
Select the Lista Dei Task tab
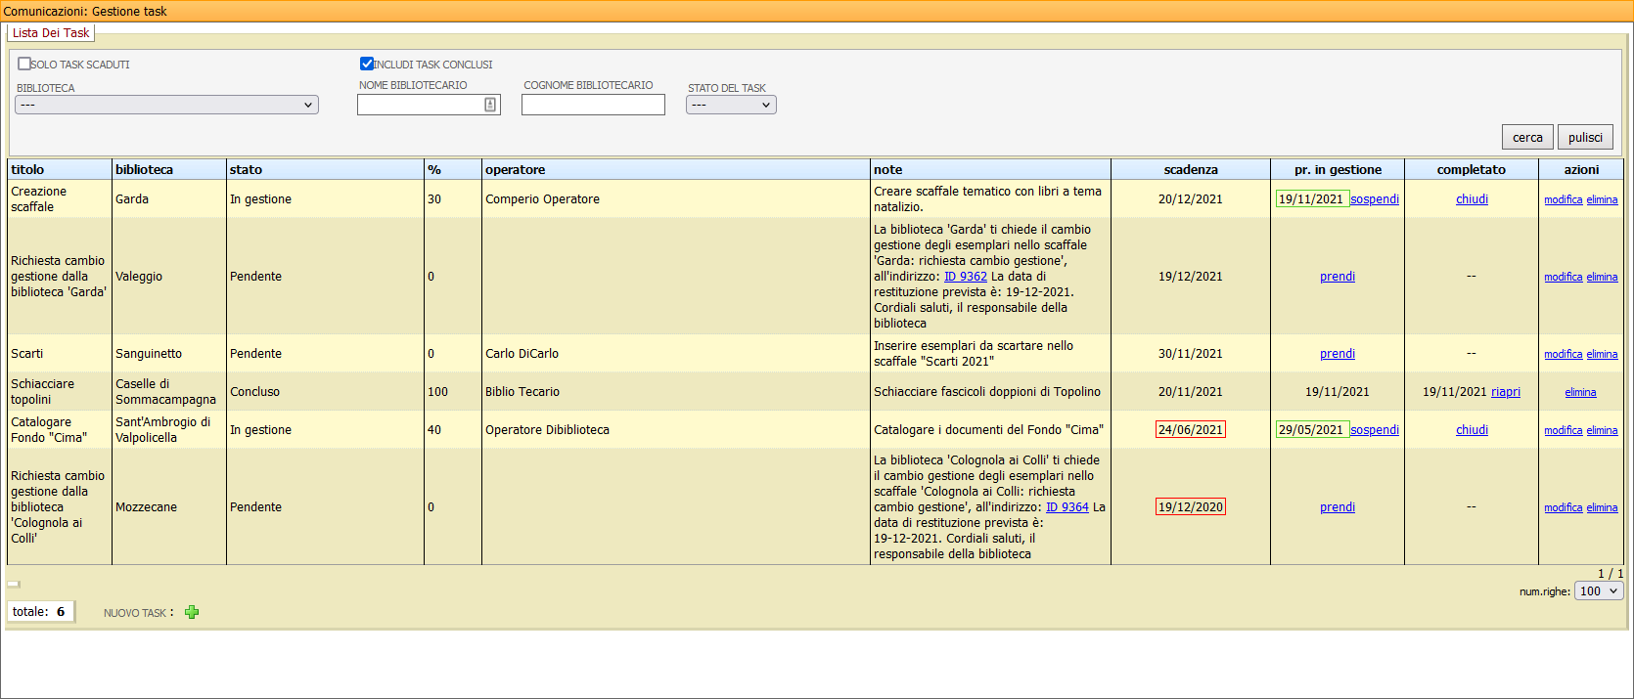(x=51, y=33)
